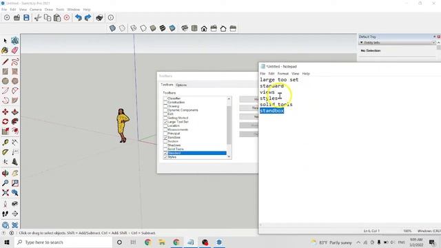
Task: Uncheck the Large Tool Set checkbox
Action: point(165,122)
